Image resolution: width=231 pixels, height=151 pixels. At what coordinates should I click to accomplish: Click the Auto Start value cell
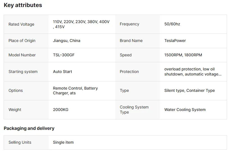pos(82,72)
